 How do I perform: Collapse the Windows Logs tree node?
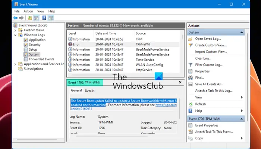click(x=15, y=35)
